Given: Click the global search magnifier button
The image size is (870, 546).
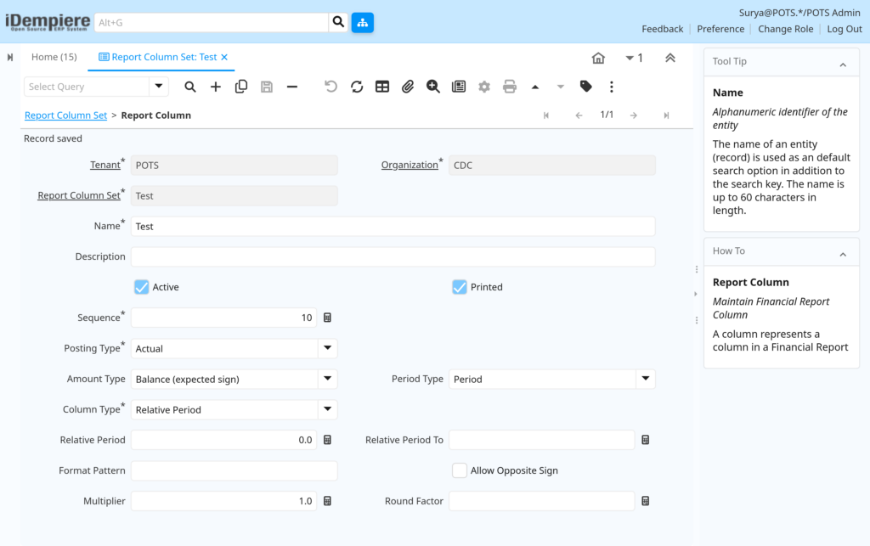Looking at the screenshot, I should point(338,22).
